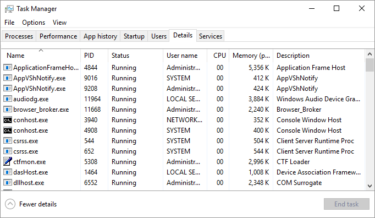Screen dimensions: 375x218
Task: Switch to the Processes tab
Action: pos(19,36)
